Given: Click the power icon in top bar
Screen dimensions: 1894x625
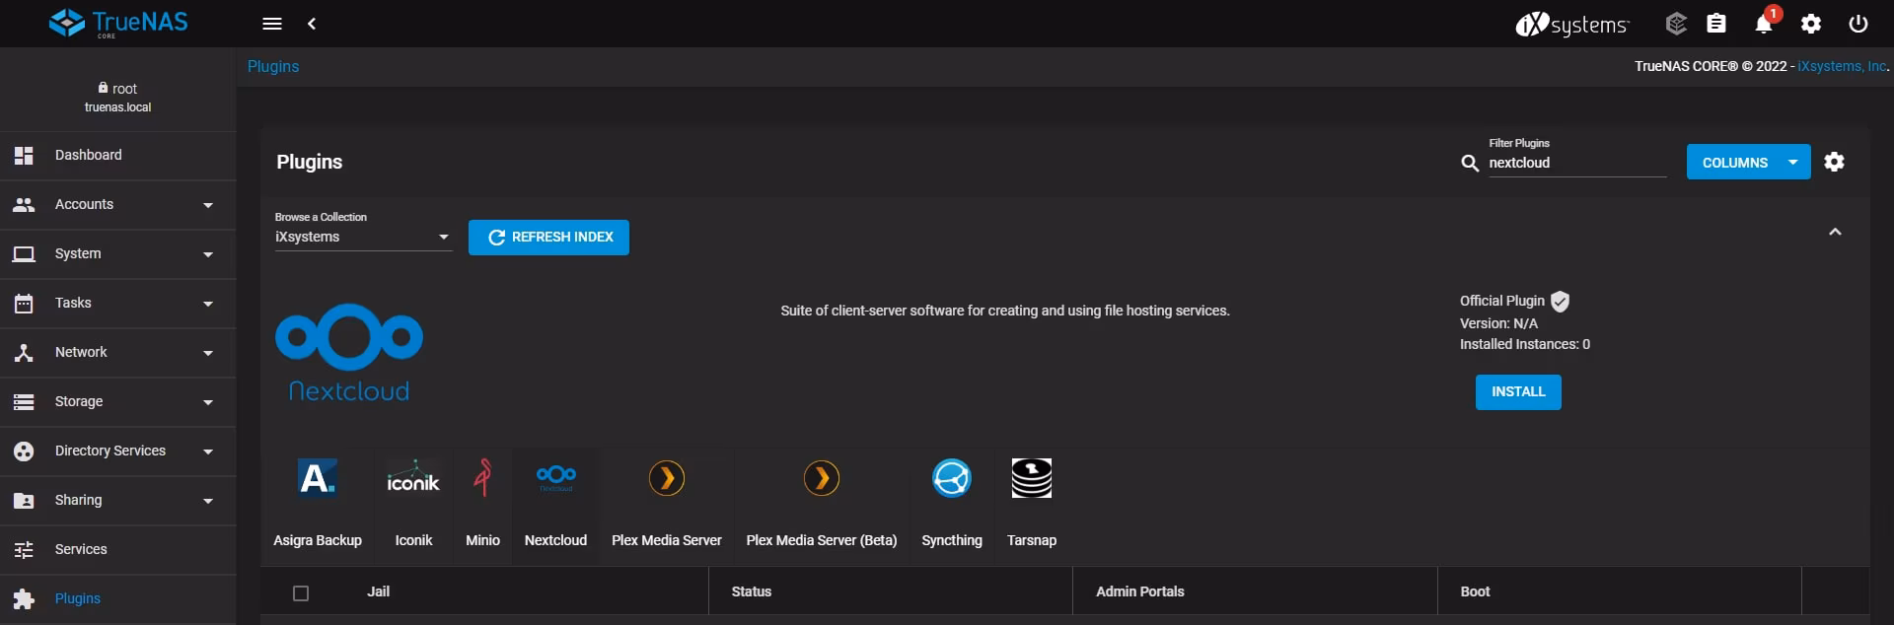Looking at the screenshot, I should [x=1858, y=24].
